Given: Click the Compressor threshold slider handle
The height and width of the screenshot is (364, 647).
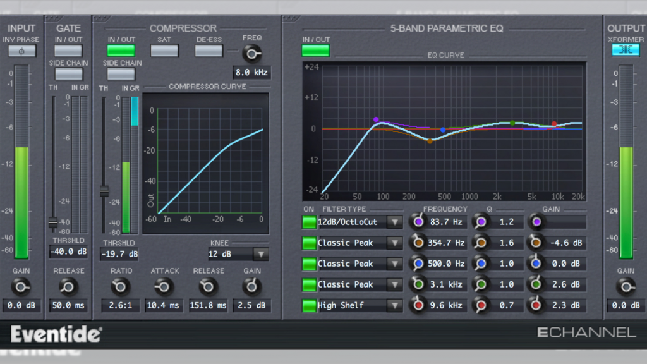Looking at the screenshot, I should pyautogui.click(x=104, y=191).
